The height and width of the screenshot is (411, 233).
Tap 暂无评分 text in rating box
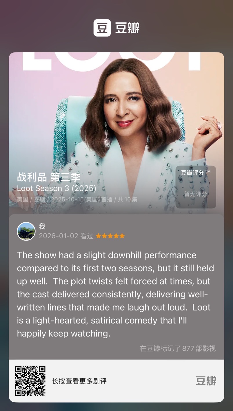click(x=196, y=194)
